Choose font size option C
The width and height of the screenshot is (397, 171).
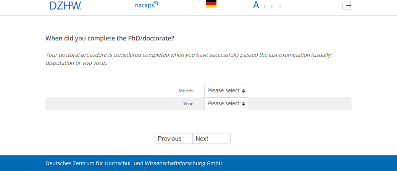pos(273,6)
